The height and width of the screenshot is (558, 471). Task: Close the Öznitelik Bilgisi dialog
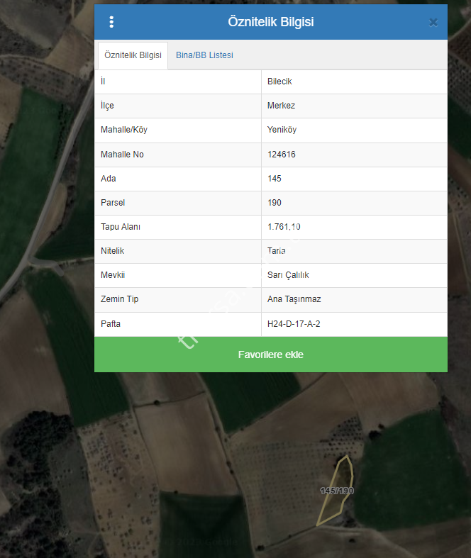pyautogui.click(x=433, y=23)
